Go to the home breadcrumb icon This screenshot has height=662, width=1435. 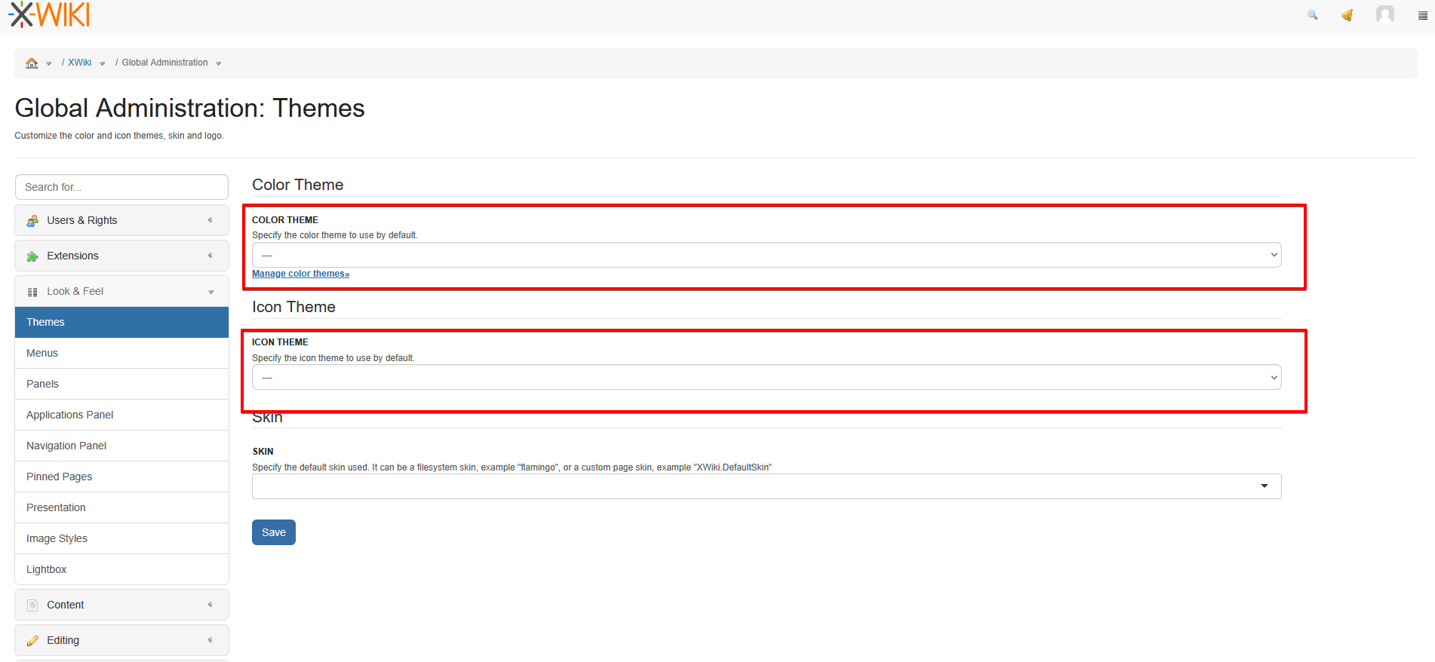coord(32,63)
